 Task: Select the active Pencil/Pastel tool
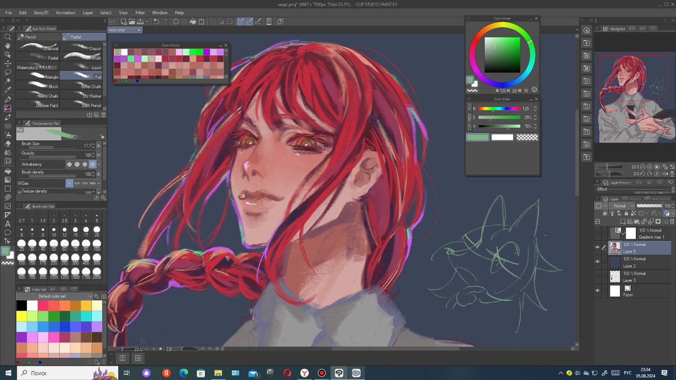[x=7, y=108]
